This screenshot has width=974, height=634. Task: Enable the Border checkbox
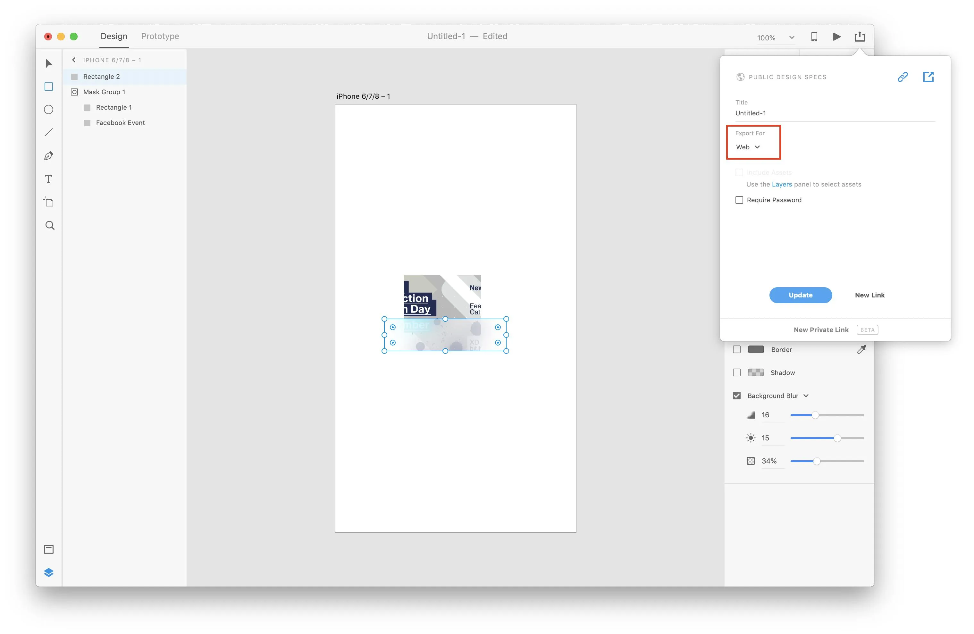[737, 349]
